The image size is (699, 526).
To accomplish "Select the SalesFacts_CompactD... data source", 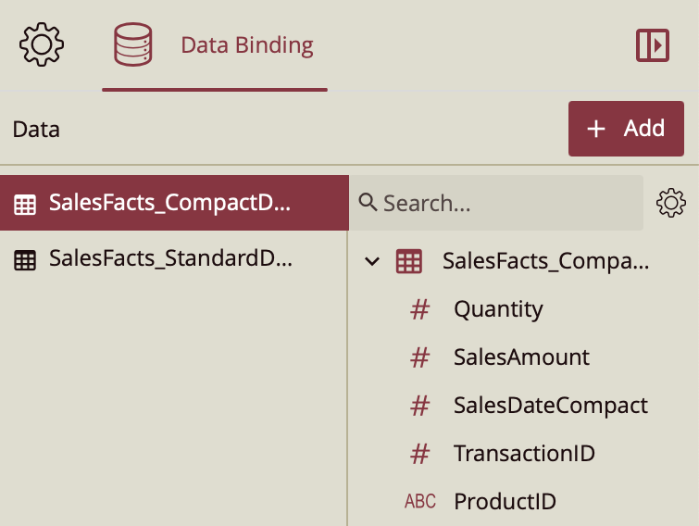I will point(169,204).
